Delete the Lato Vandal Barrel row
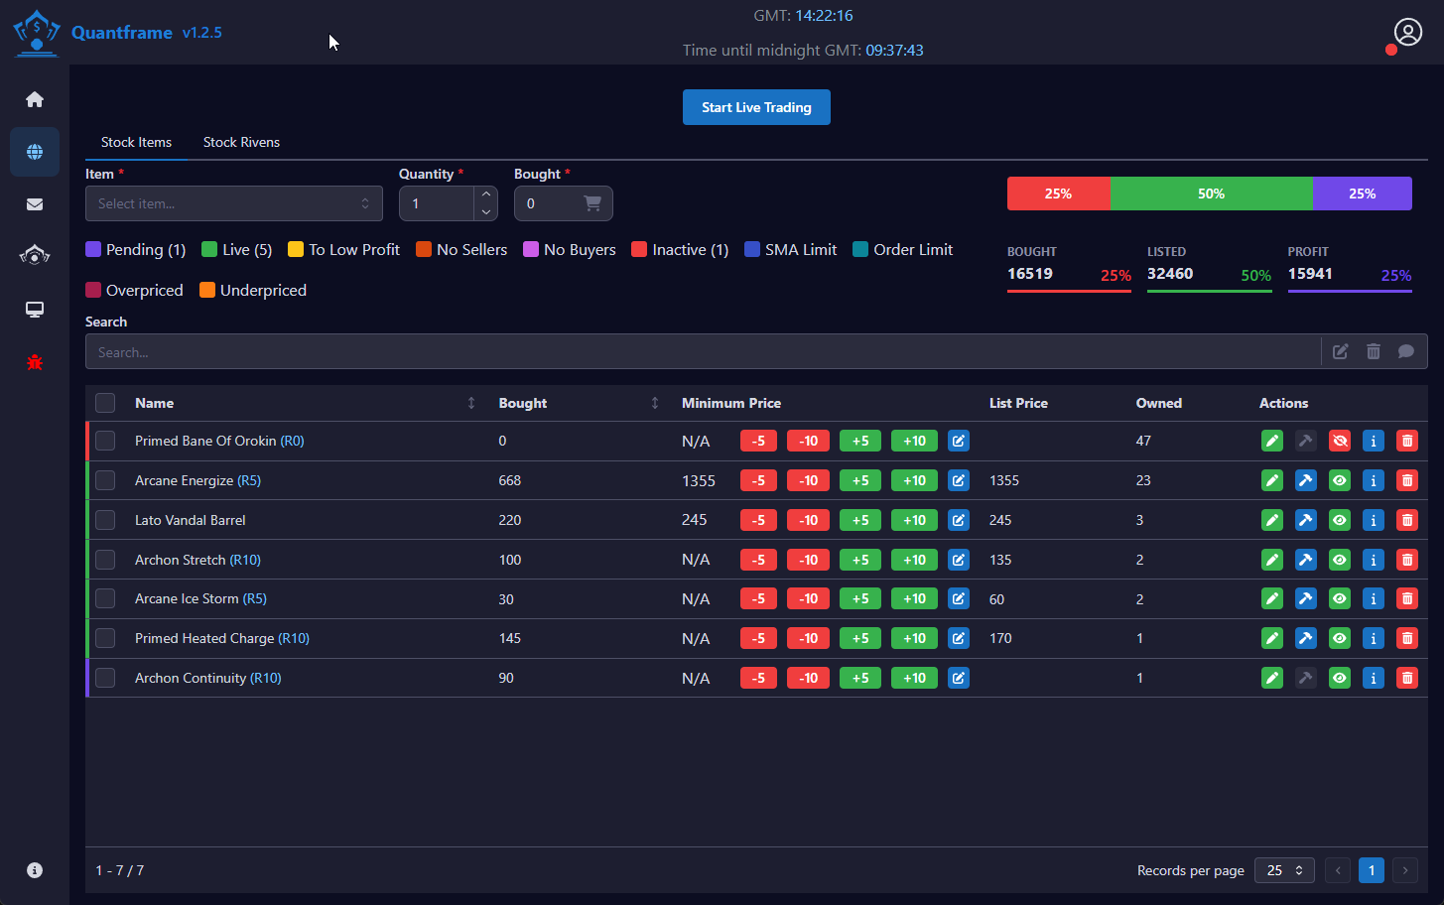Image resolution: width=1444 pixels, height=905 pixels. (x=1407, y=520)
